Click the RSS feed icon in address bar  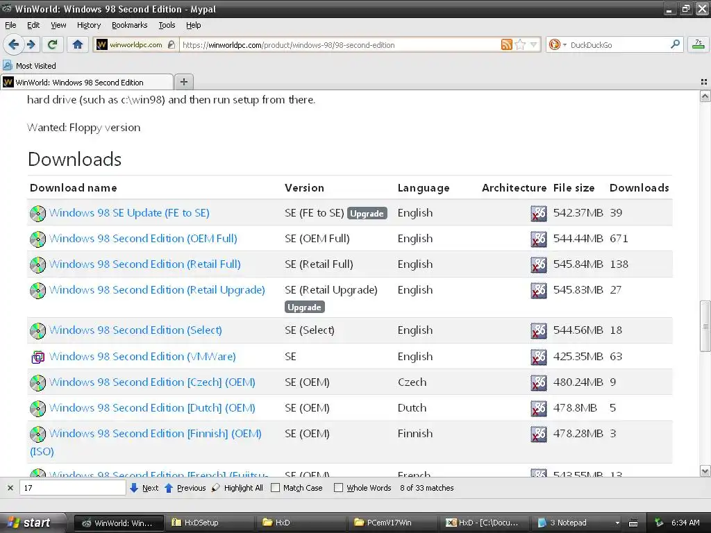pyautogui.click(x=506, y=44)
